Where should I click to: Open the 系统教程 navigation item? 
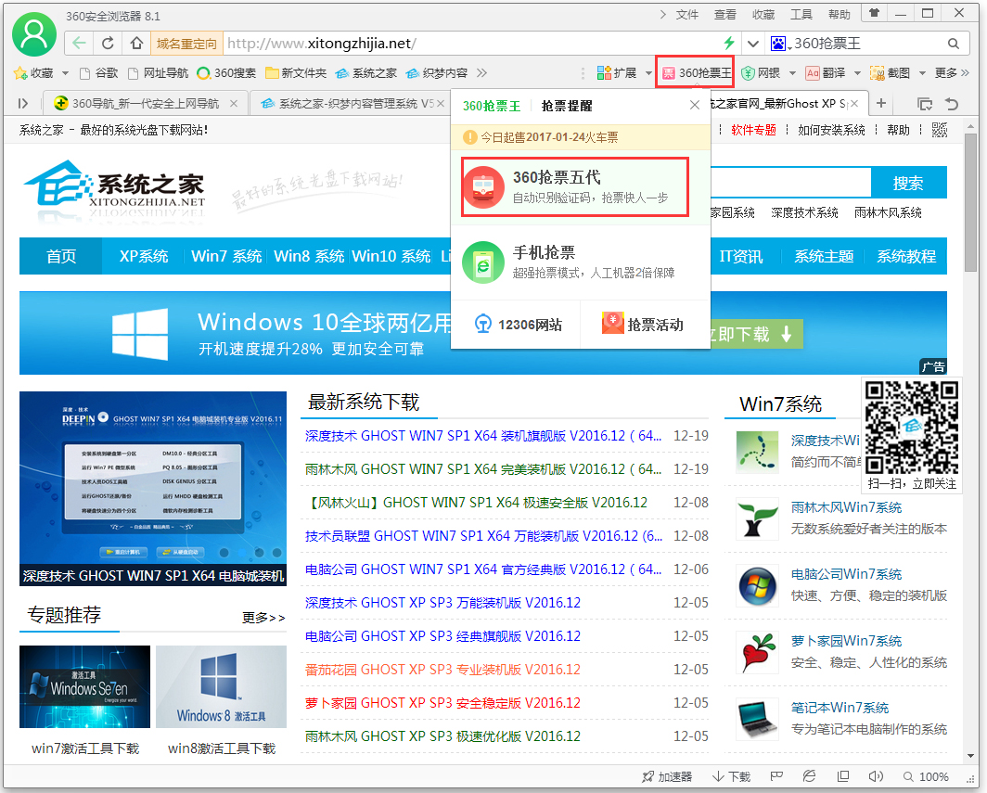pos(906,256)
